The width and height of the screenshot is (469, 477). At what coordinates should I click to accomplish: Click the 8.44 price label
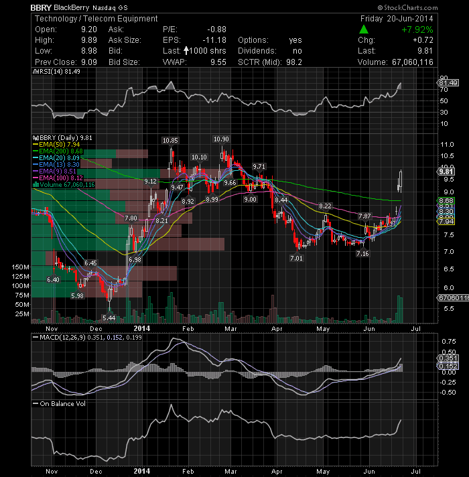[x=281, y=200]
